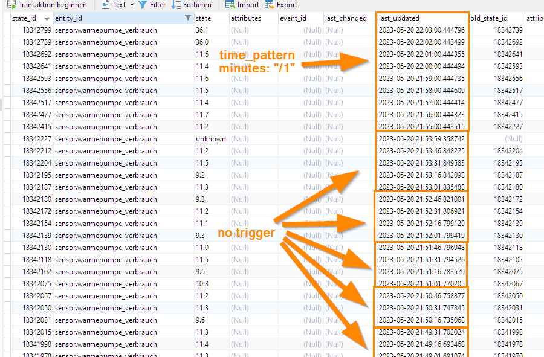544x357 pixels.
Task: Click the Transaktion beginnen icon
Action: pos(12,4)
